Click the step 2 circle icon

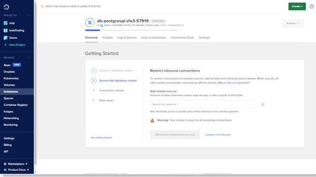pyautogui.click(x=93, y=81)
